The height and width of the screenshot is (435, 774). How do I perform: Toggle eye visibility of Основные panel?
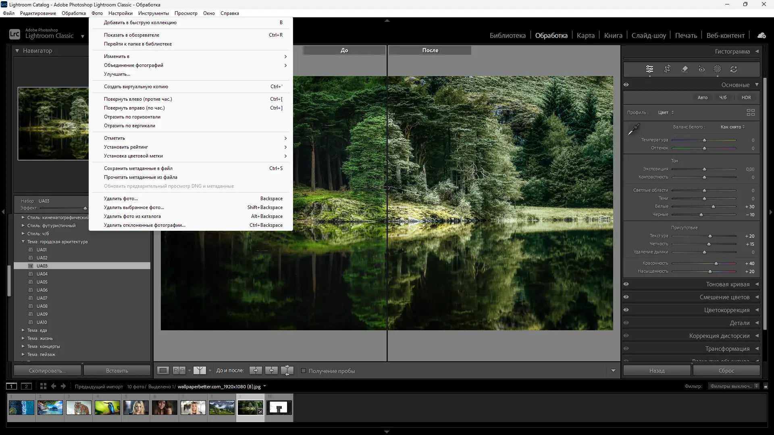626,85
